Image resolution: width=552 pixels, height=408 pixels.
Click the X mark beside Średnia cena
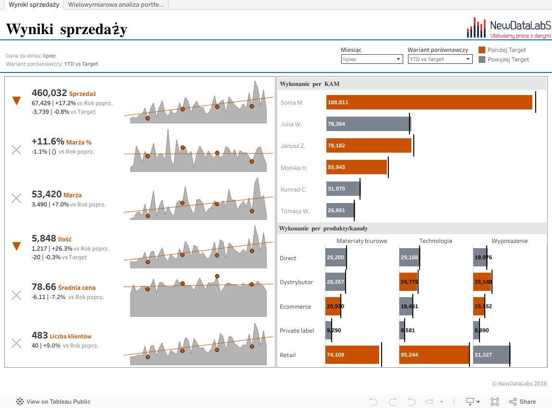[16, 295]
